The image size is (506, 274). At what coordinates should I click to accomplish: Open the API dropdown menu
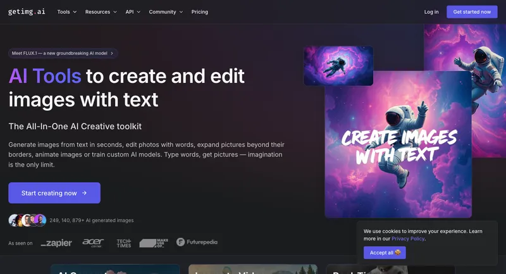click(133, 12)
